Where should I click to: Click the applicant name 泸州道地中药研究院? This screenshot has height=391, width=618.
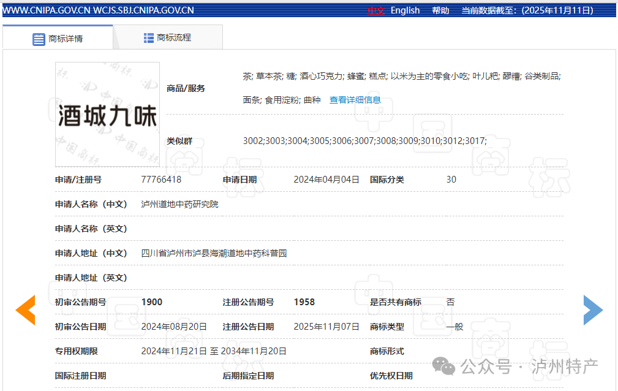179,204
